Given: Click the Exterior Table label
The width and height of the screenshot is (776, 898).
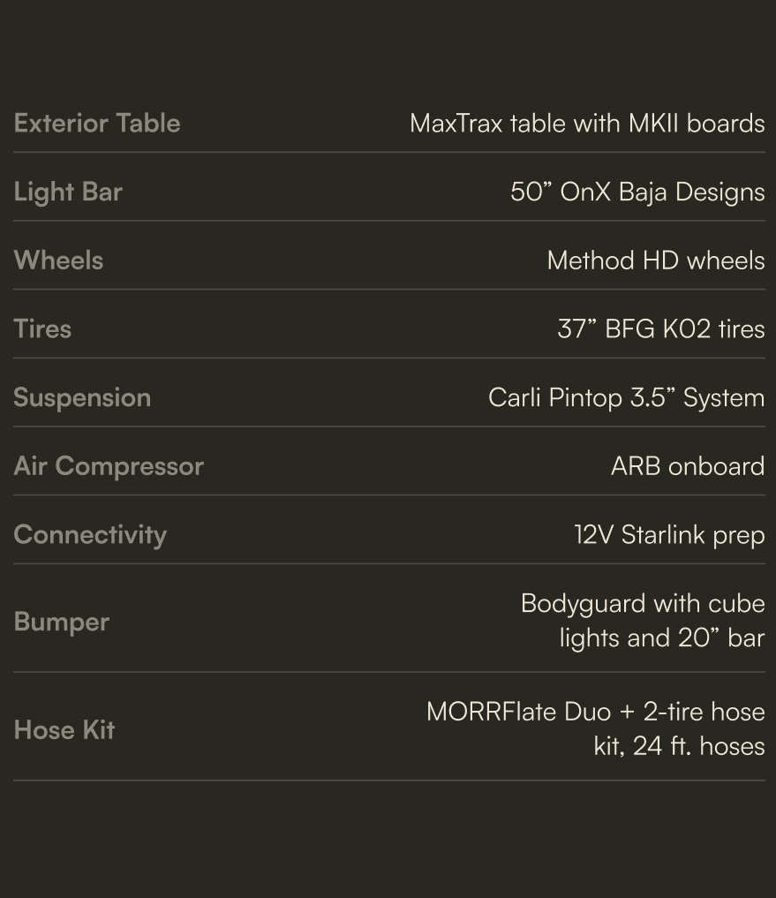Looking at the screenshot, I should click(x=97, y=124).
